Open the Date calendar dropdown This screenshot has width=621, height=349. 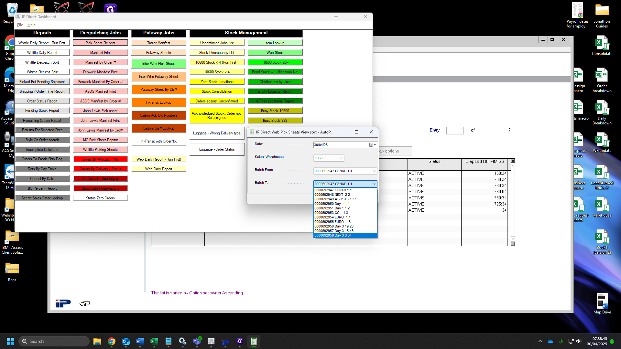click(x=373, y=145)
